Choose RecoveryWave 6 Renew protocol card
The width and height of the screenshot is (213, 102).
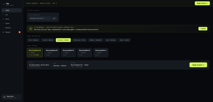tap(85, 53)
